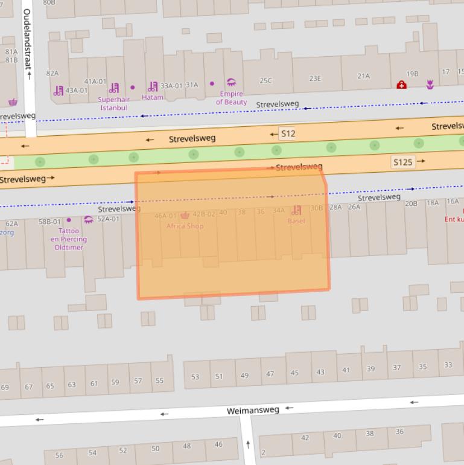The width and height of the screenshot is (464, 465).
Task: Click building number 23E
Action: tap(315, 79)
